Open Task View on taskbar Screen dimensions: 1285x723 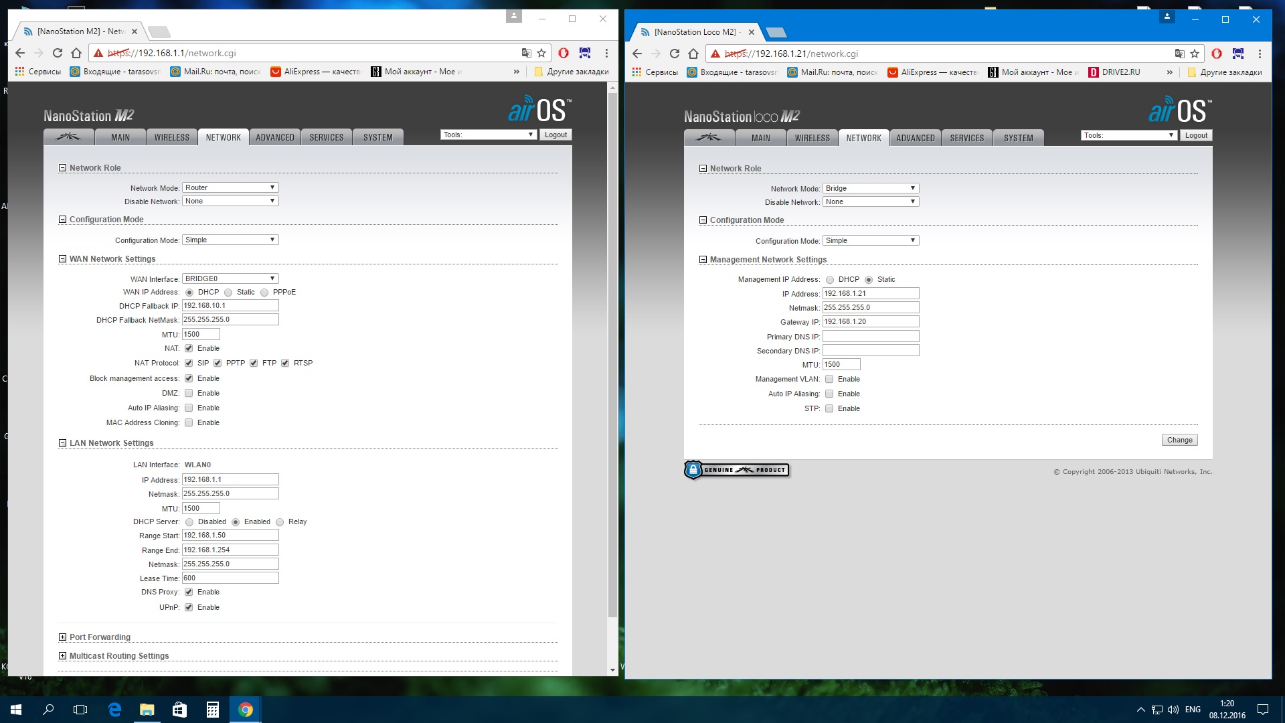80,710
